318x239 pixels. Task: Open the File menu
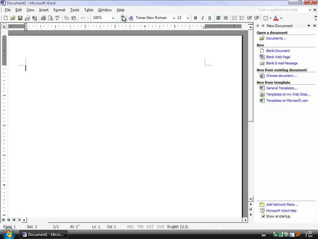point(8,10)
